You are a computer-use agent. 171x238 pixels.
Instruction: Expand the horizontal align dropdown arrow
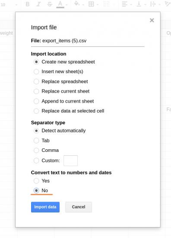coord(131,5)
